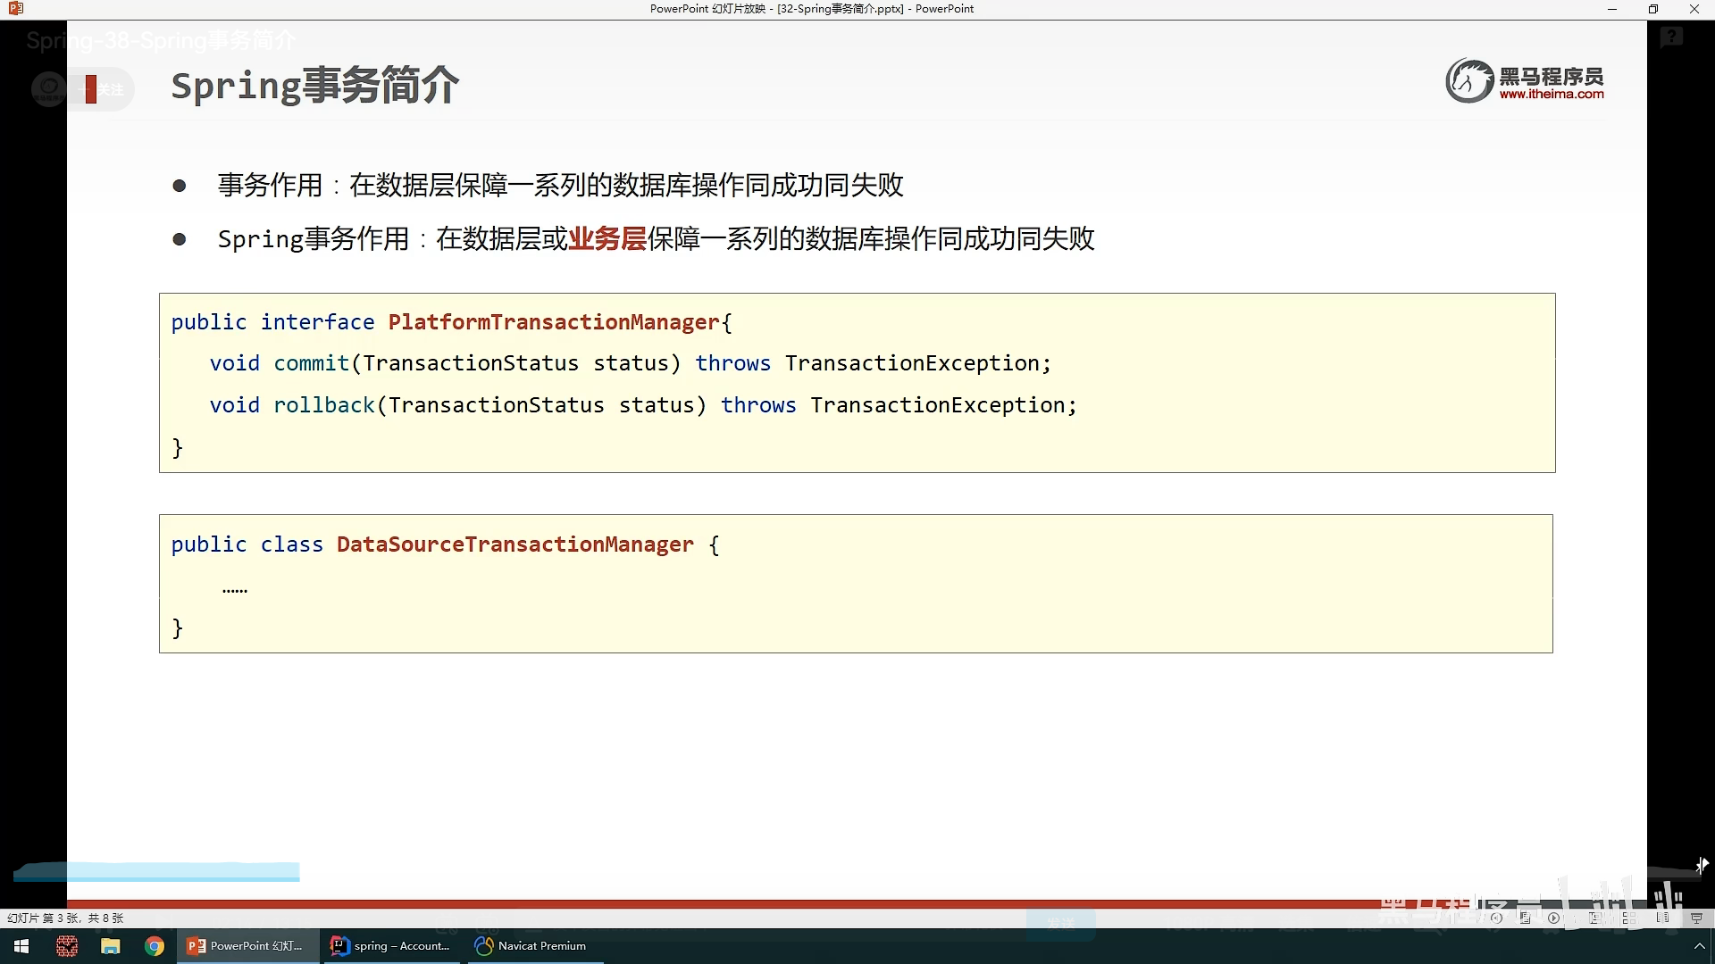Screen dimensions: 1715x964
Task: Expand the hidden system tray icons chevron
Action: (x=1699, y=946)
